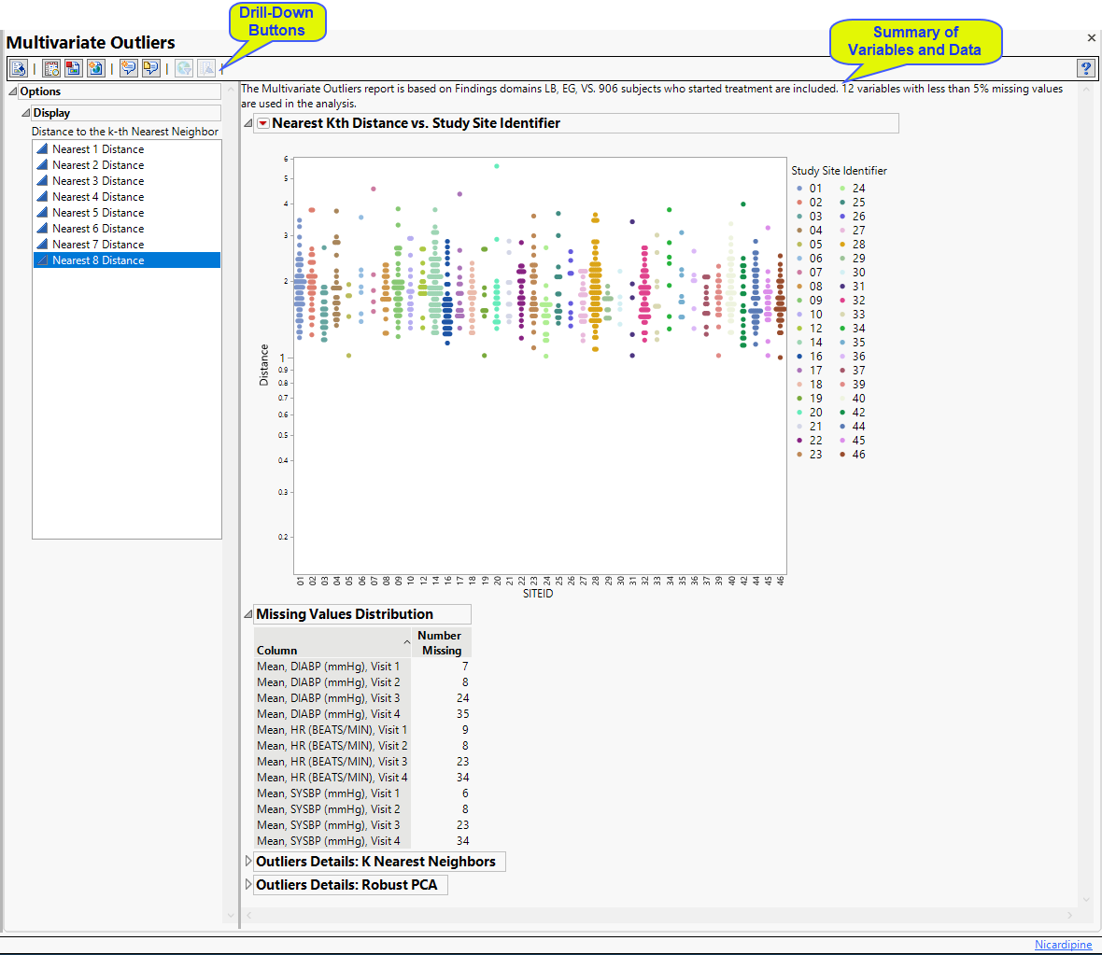Screen dimensions: 1102x955
Task: Select Nearest 1 Distance in list
Action: (x=97, y=149)
